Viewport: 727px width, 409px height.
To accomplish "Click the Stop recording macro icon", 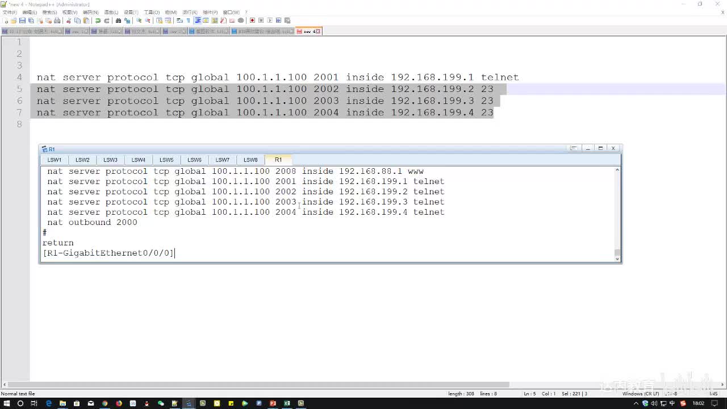I will tap(261, 20).
